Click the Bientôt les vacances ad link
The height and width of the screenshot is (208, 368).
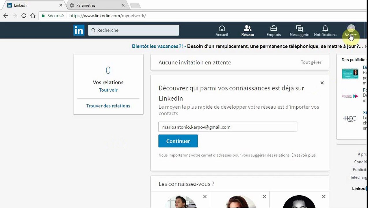coord(157,46)
